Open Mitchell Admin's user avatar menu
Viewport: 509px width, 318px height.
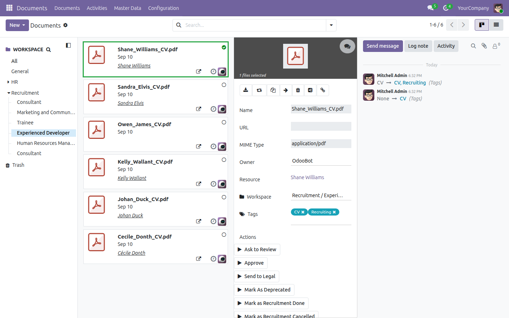498,8
